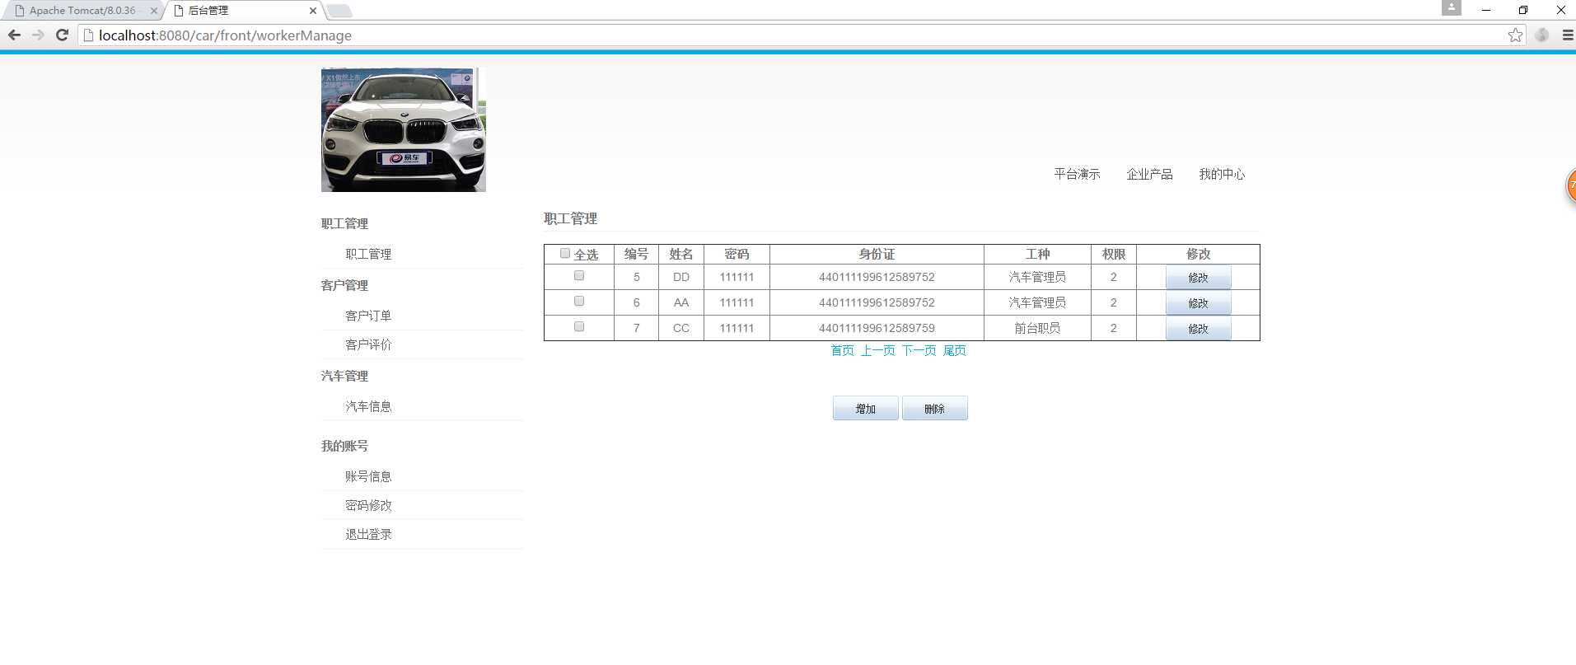
Task: Click the 客户管理 sidebar section heading
Action: pos(344,285)
